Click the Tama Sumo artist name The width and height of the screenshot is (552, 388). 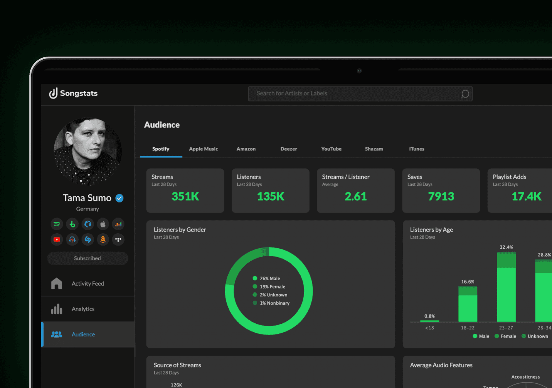coord(87,198)
